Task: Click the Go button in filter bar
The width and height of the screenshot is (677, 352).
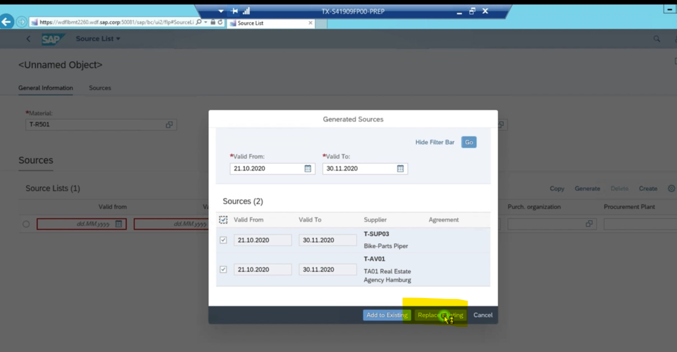Action: (469, 143)
